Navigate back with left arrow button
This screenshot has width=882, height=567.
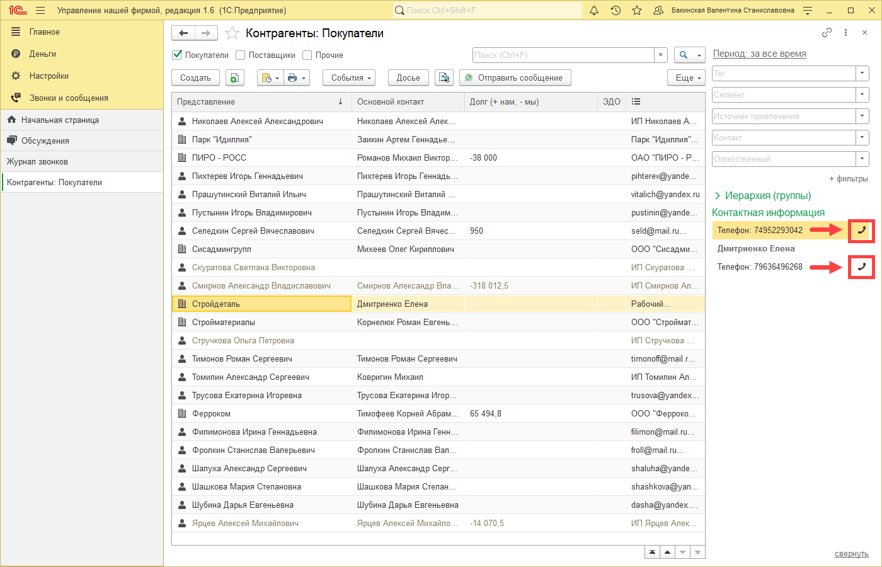(183, 33)
